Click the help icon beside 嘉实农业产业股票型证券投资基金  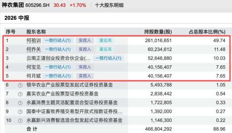coord(20,94)
